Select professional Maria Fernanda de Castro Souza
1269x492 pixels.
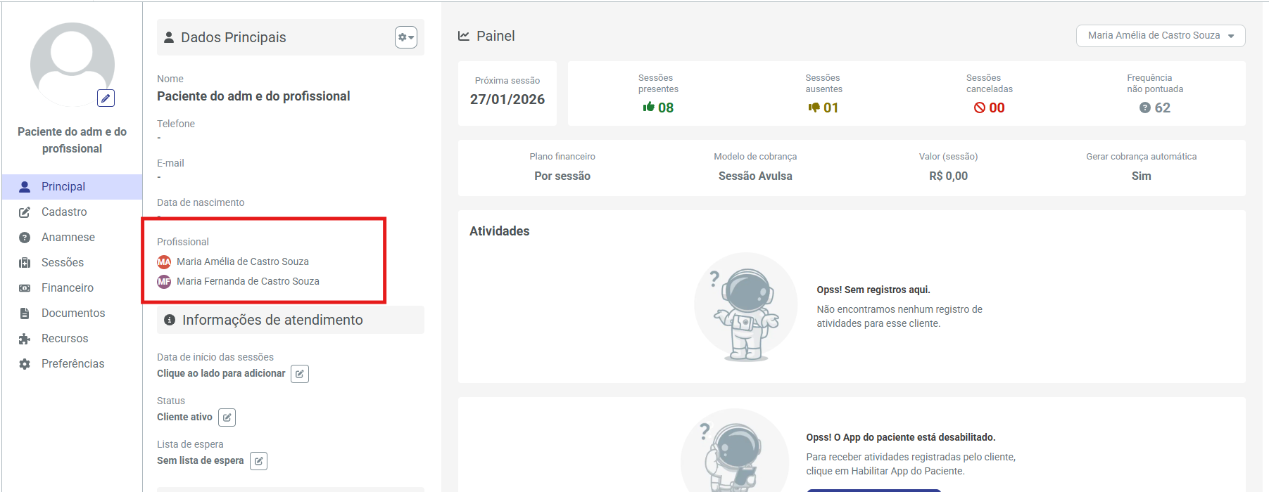tap(248, 281)
